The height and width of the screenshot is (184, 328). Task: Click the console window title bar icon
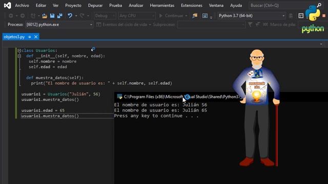click(119, 97)
